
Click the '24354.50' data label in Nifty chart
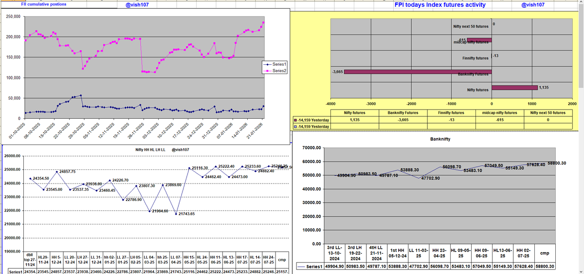click(42, 179)
